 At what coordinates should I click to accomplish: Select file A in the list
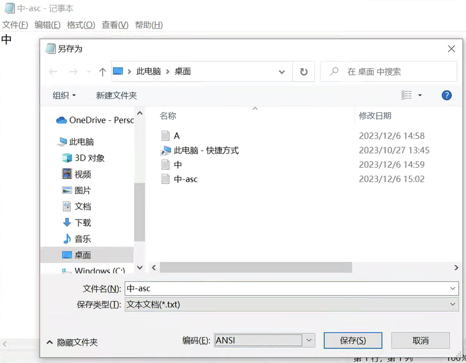pyautogui.click(x=176, y=136)
